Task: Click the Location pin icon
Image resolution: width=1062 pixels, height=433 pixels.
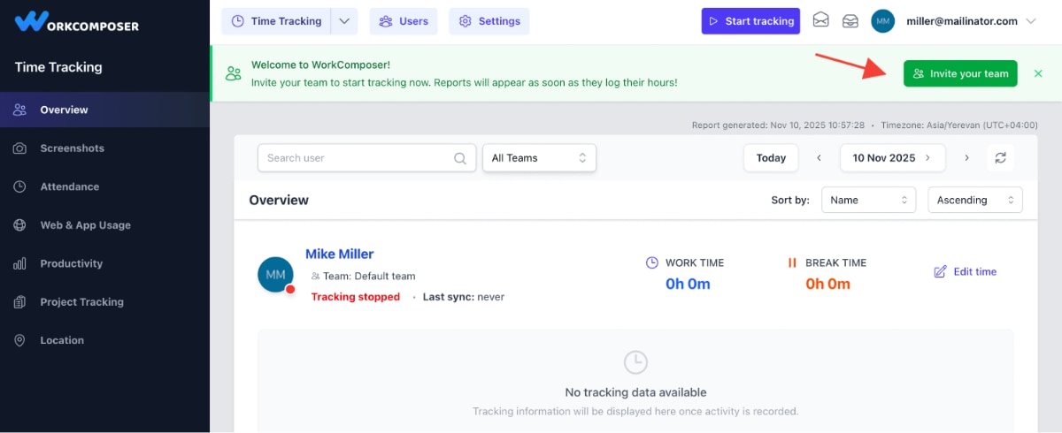Action: (x=19, y=340)
